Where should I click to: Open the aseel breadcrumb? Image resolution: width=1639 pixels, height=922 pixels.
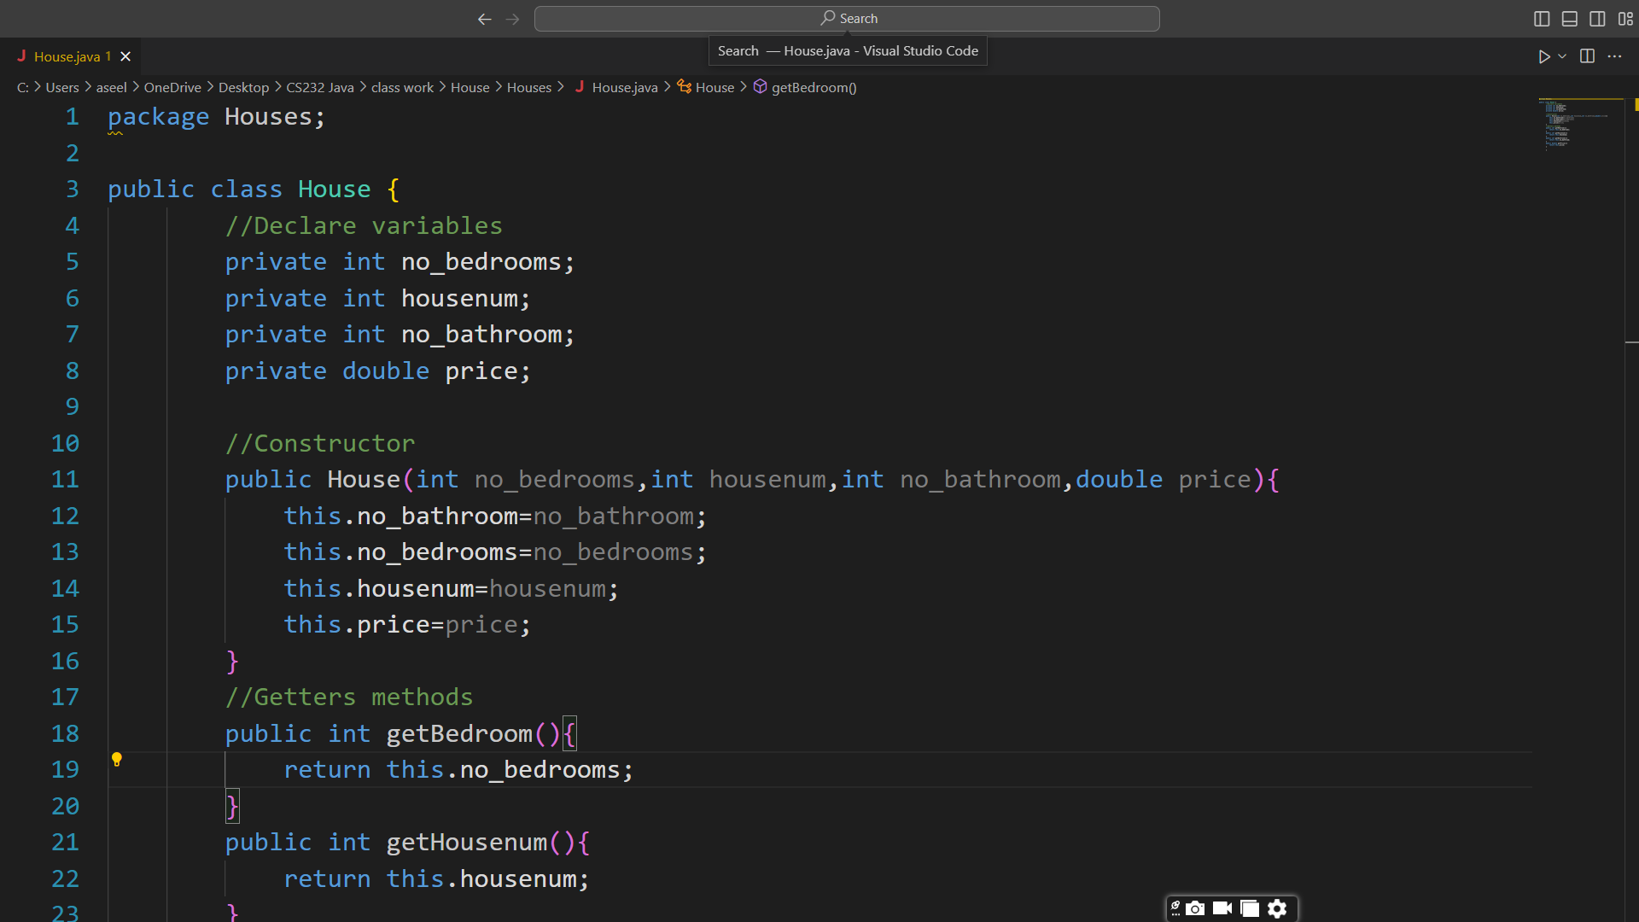111,87
